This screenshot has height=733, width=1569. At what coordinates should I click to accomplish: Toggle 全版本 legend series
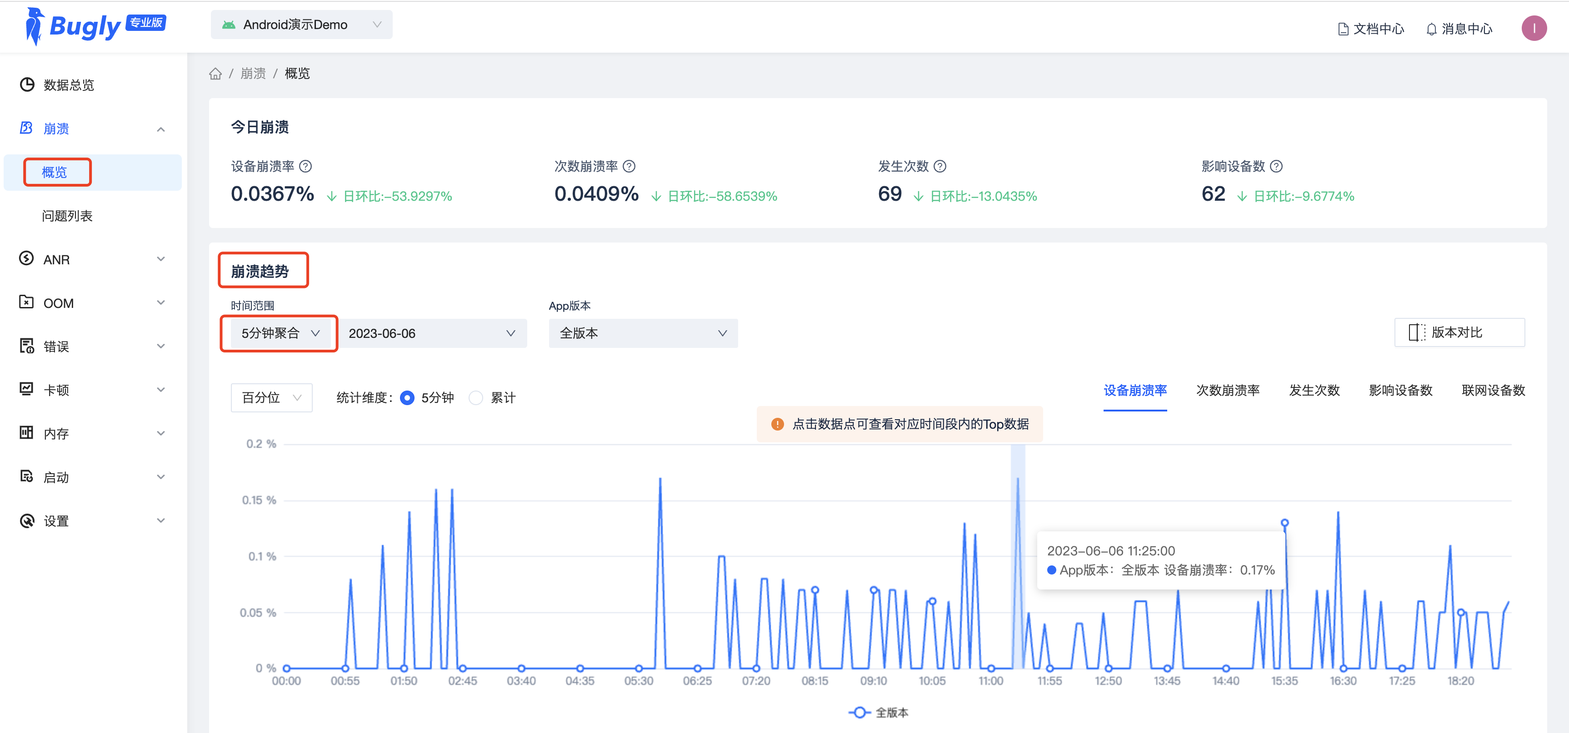coord(878,712)
